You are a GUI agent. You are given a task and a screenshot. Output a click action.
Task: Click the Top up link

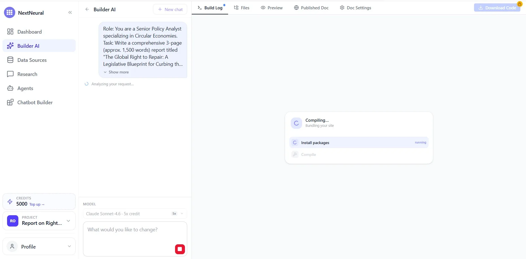click(37, 204)
